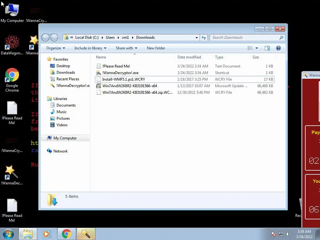
Task: Open !WannaDec... wand shortcut on desktop
Action: (12, 175)
